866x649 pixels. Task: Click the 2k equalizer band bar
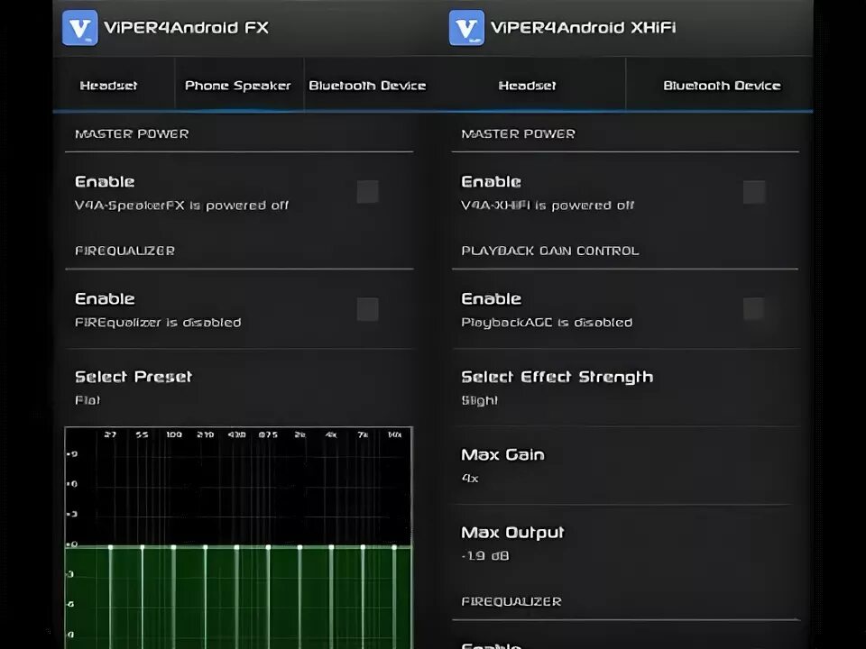(x=299, y=596)
